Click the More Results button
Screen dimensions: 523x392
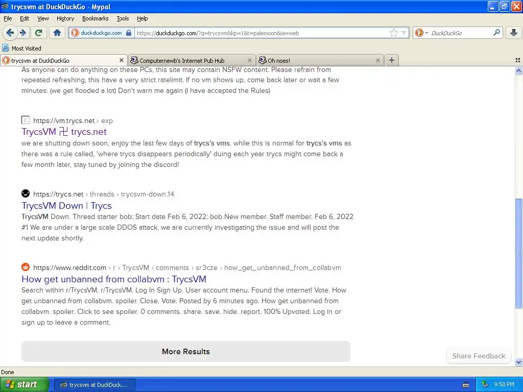(186, 351)
